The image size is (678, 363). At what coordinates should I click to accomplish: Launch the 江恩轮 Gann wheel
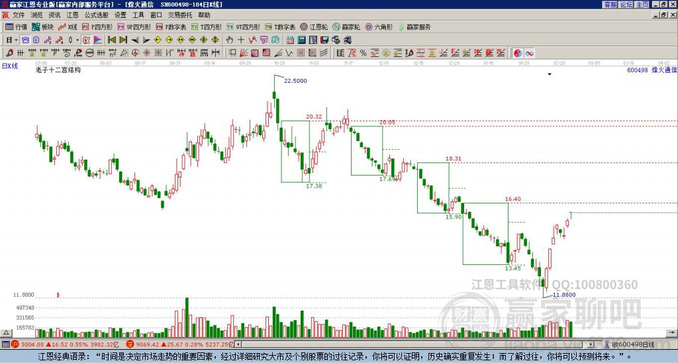coord(314,26)
